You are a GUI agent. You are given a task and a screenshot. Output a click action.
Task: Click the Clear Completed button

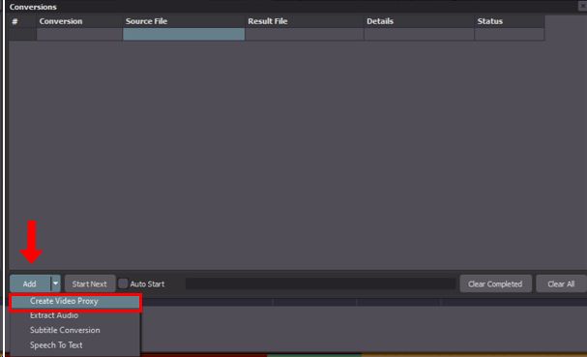495,283
